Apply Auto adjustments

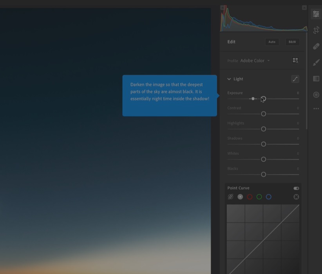[272, 41]
